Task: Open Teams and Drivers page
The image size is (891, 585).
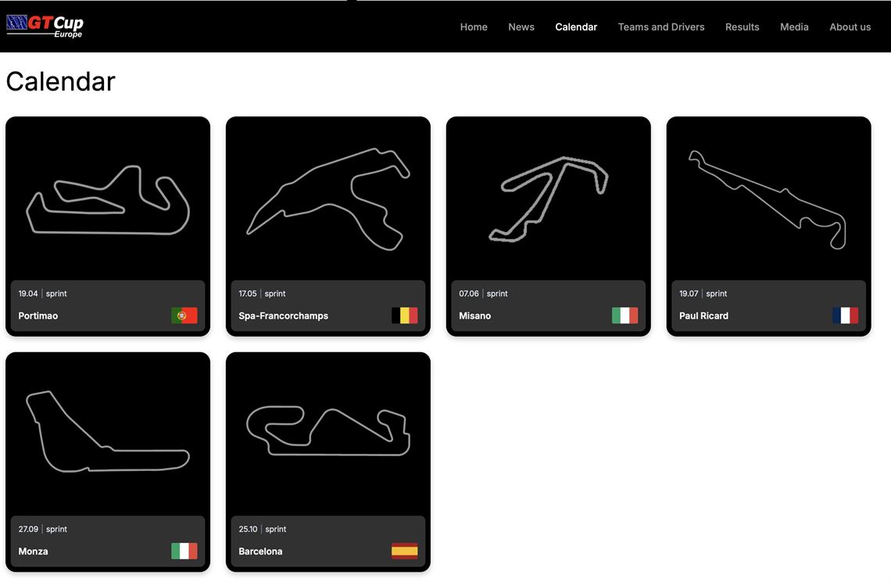Action: 661,27
